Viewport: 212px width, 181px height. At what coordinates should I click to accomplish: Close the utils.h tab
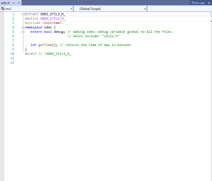point(19,3)
